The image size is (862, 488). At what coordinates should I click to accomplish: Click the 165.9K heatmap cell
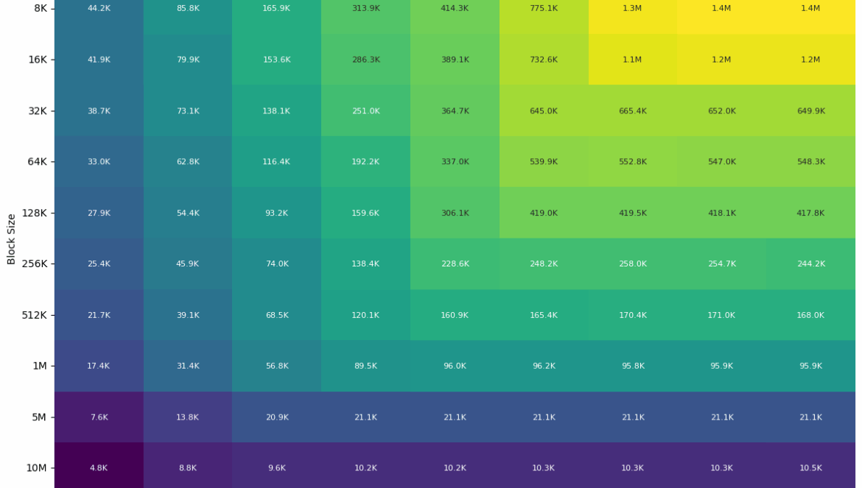click(x=276, y=9)
